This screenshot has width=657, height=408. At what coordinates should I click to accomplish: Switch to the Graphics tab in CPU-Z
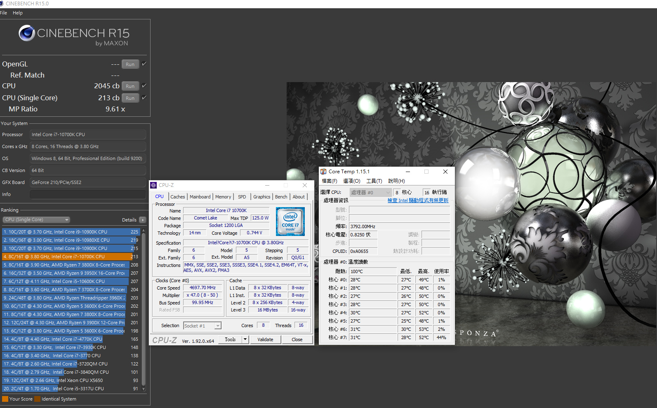pos(262,197)
